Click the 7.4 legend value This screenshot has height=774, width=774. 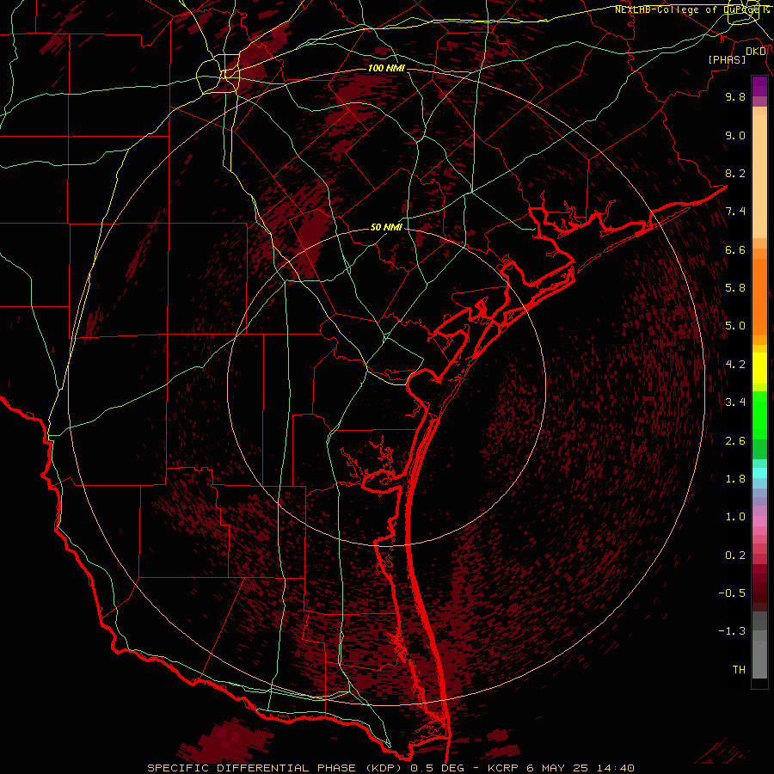[735, 212]
